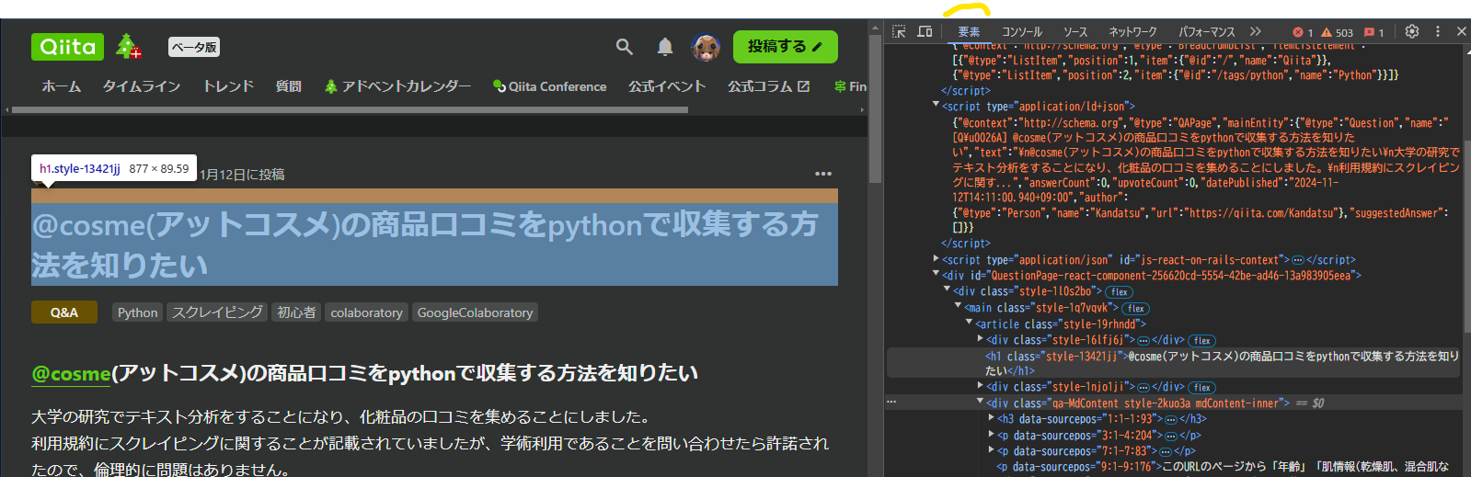Viewport: 1471px width, 477px height.
Task: Expand the js-react-on-rails-context script node
Action: pyautogui.click(x=937, y=259)
